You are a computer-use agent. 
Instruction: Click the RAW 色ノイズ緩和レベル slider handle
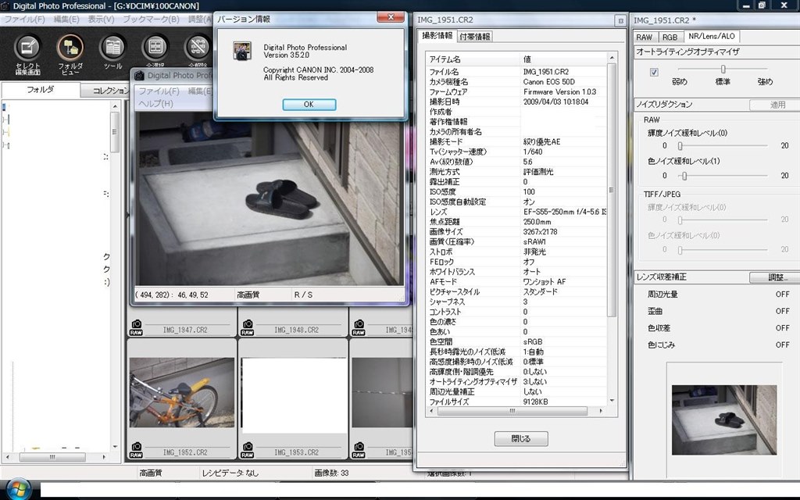pos(684,176)
